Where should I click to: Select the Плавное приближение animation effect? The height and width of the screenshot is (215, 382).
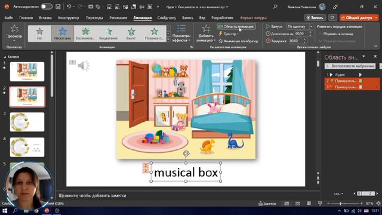tap(154, 33)
